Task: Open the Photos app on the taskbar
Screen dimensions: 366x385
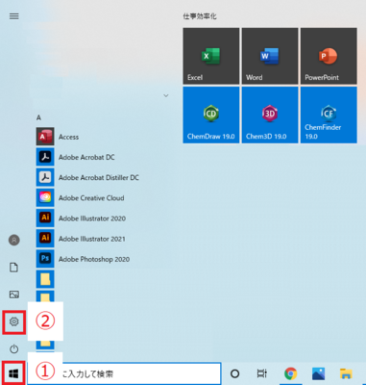Action: 318,373
